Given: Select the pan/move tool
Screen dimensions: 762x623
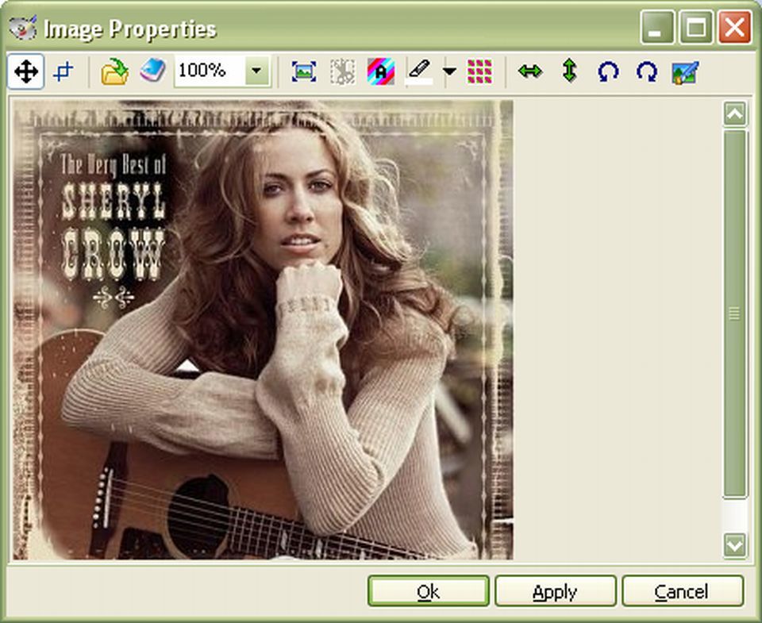Looking at the screenshot, I should pyautogui.click(x=25, y=71).
